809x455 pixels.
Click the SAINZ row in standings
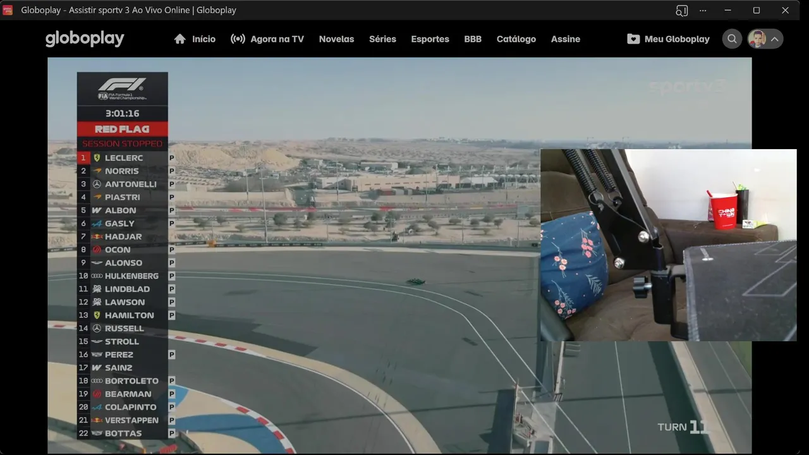(123, 368)
